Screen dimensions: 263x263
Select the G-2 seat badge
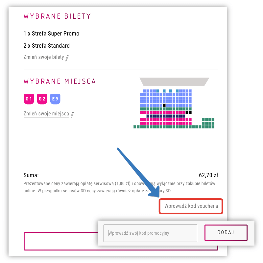point(42,99)
